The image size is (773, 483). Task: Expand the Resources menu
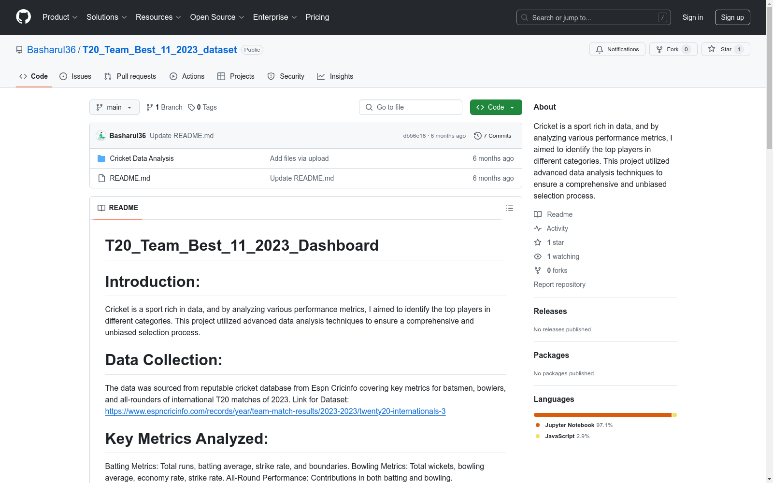click(x=158, y=17)
